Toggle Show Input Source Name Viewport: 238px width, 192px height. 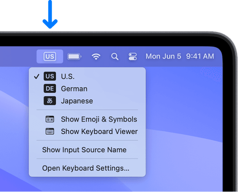point(84,150)
